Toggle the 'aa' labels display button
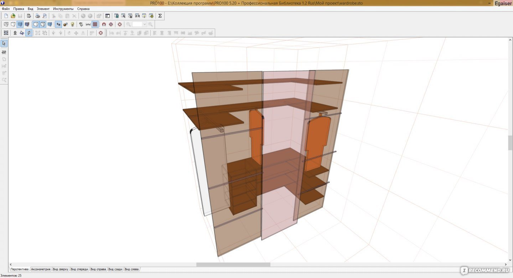513x278 pixels. [x=58, y=24]
